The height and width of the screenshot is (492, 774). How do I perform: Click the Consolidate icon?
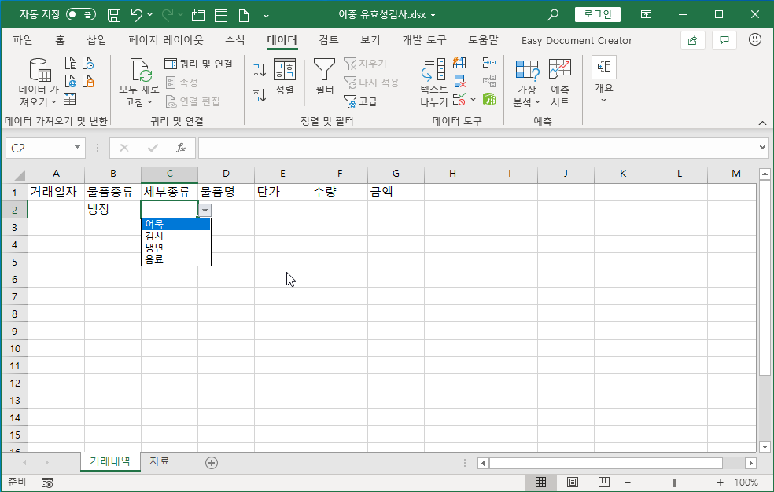(489, 63)
